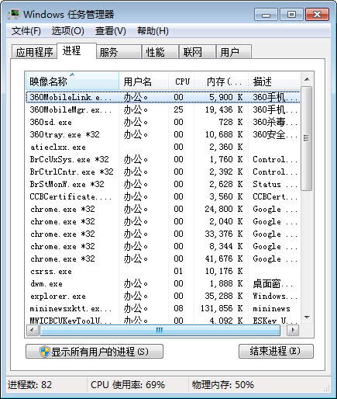Sort by 用户名 column header

143,82
